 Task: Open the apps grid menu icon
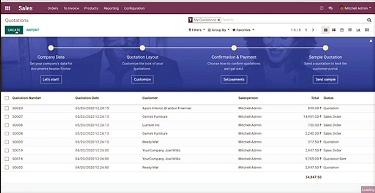(8, 8)
